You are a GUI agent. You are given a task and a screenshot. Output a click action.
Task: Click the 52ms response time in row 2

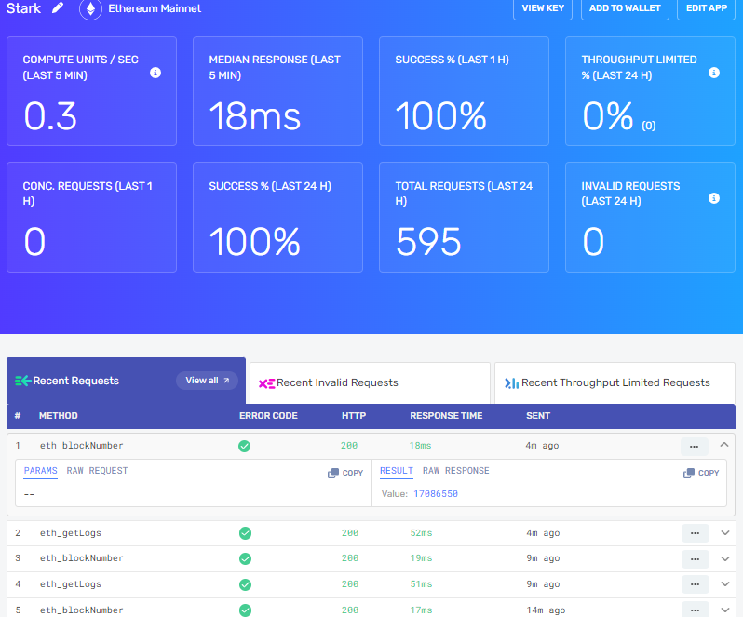coord(421,533)
